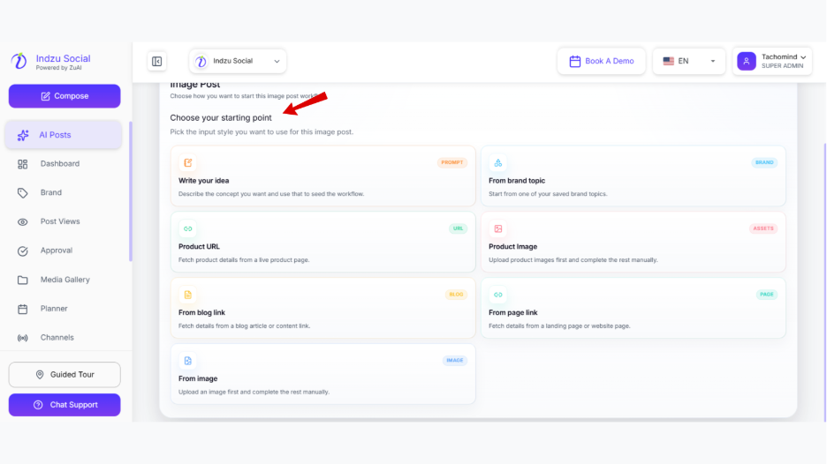827x464 pixels.
Task: Open the Tachomind account menu
Action: coord(772,61)
